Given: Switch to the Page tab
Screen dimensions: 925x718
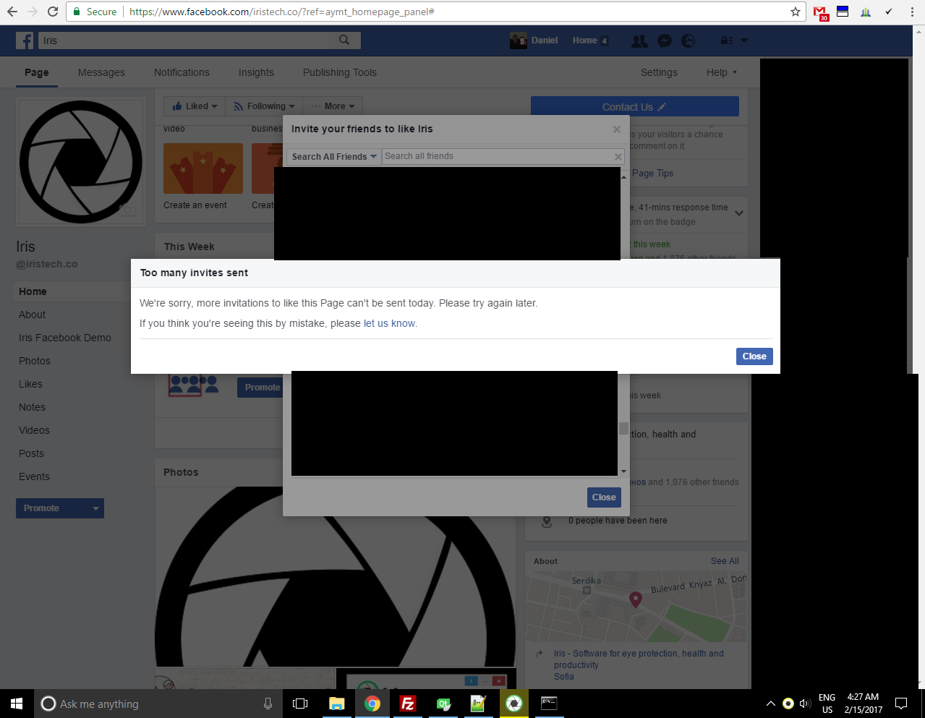Looking at the screenshot, I should [37, 72].
